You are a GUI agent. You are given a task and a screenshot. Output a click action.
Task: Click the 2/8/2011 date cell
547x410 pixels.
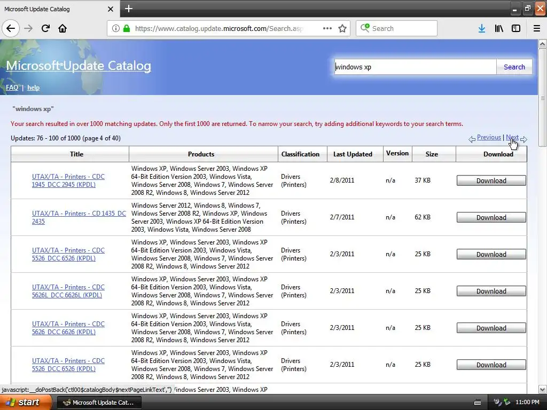tap(342, 180)
